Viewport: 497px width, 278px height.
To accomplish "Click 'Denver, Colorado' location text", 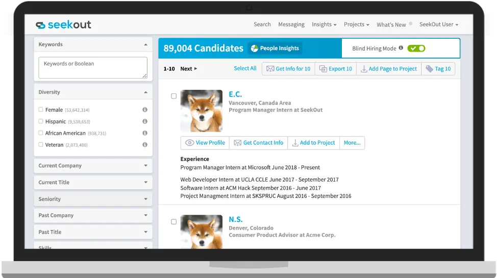I will point(251,228).
